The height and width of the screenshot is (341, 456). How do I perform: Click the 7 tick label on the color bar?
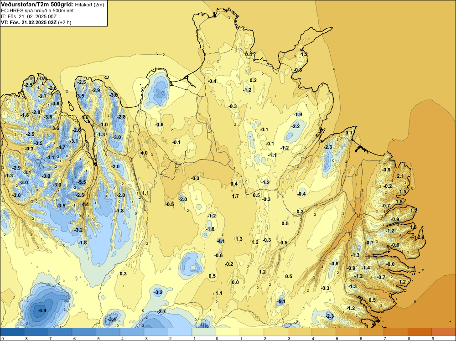(x=384, y=338)
